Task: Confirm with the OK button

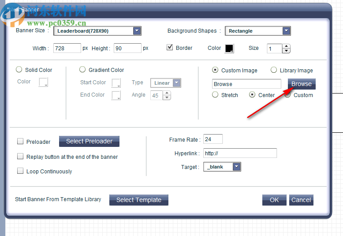Action: 274,200
